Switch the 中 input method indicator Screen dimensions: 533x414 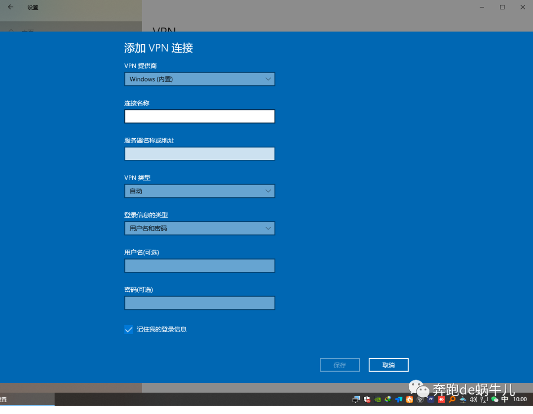click(x=505, y=399)
